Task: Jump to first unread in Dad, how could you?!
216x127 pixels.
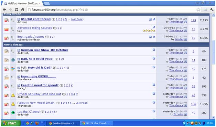Action: [19, 59]
